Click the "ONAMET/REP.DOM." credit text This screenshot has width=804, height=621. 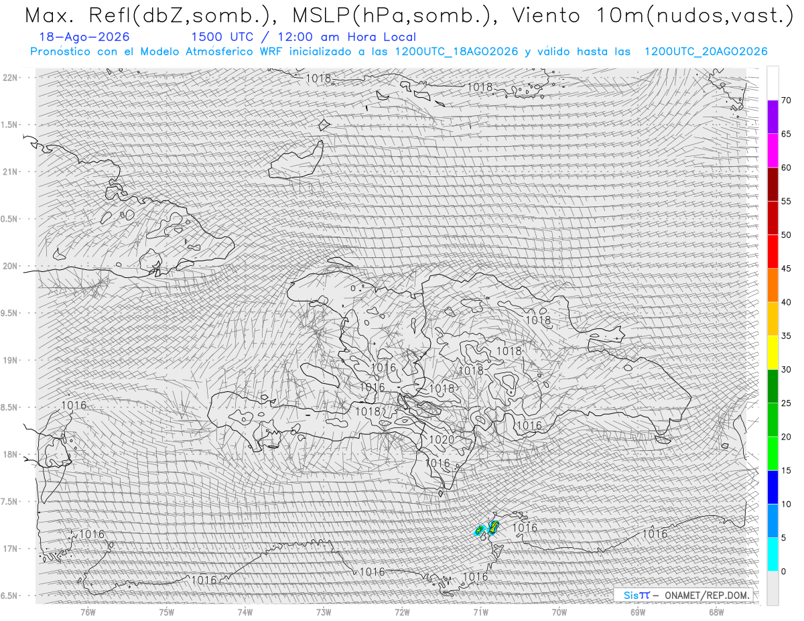pos(706,595)
